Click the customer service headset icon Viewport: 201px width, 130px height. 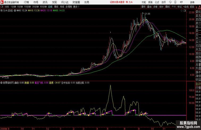pos(170,2)
